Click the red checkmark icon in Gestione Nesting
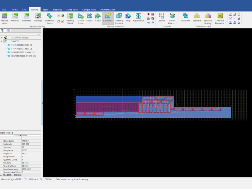The image size is (252, 189). [62, 21]
